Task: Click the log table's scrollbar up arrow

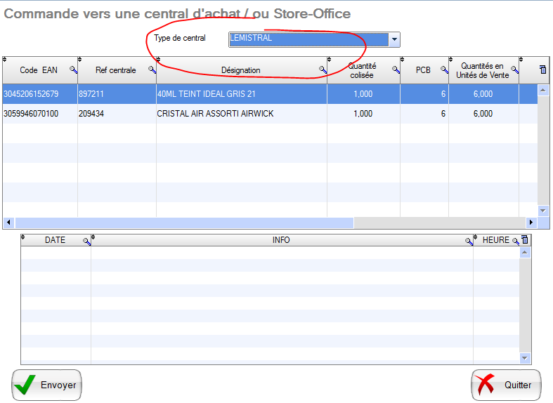Action: 525,253
